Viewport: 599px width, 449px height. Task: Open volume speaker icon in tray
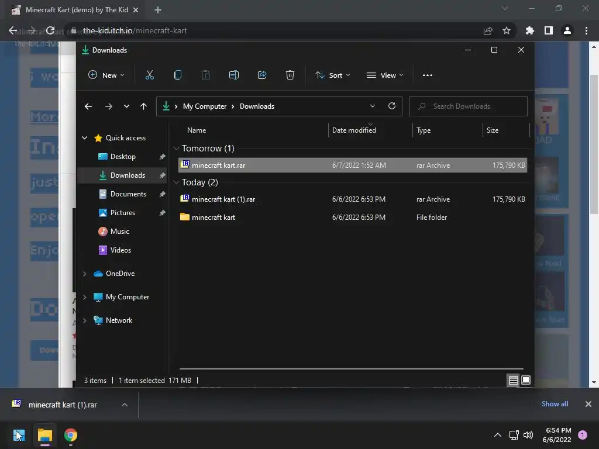click(x=528, y=435)
